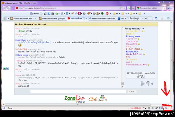Screen dimensions: 175x117
Task: Click chat messages scrollbar up arrow
Action: tap(123, 28)
